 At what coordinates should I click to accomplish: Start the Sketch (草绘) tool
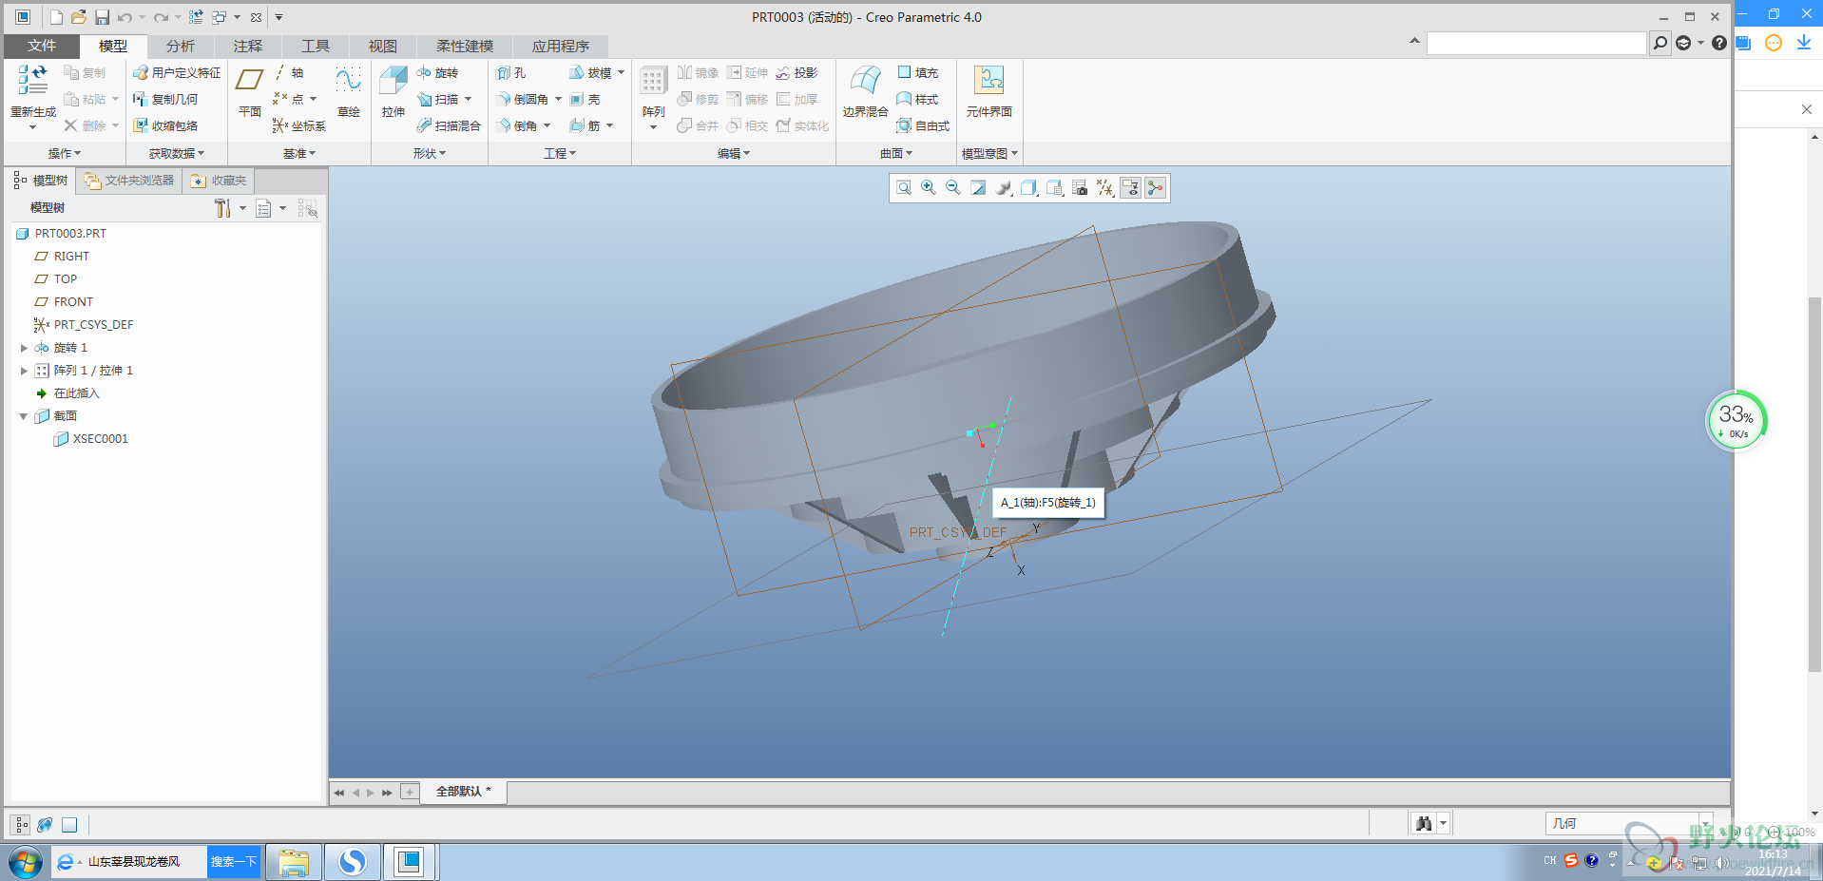point(349,91)
